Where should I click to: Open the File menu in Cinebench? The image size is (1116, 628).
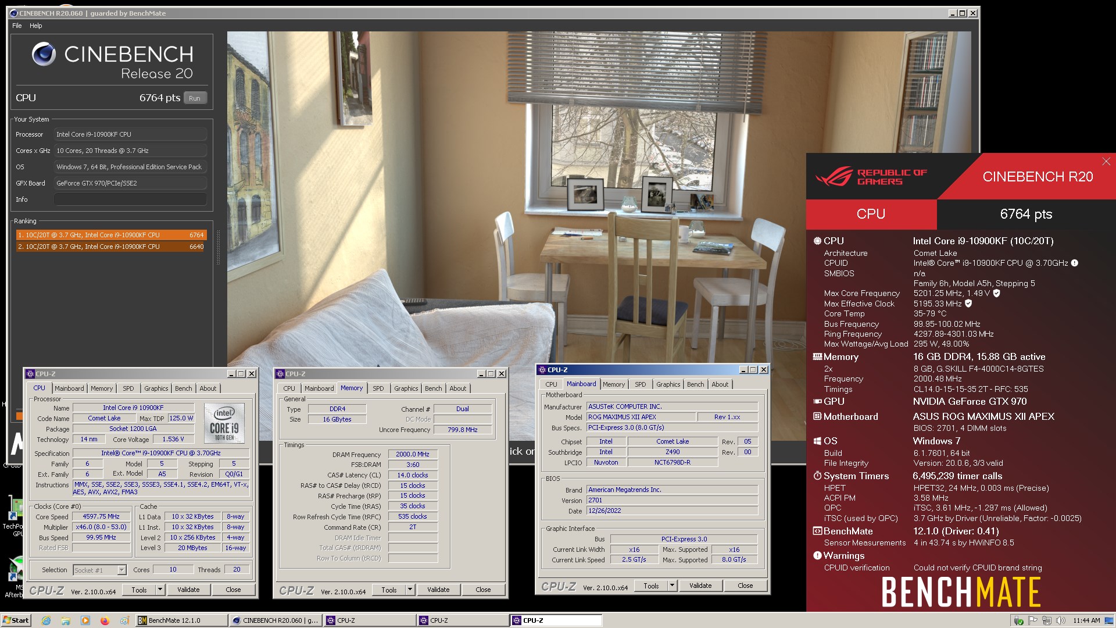click(17, 26)
